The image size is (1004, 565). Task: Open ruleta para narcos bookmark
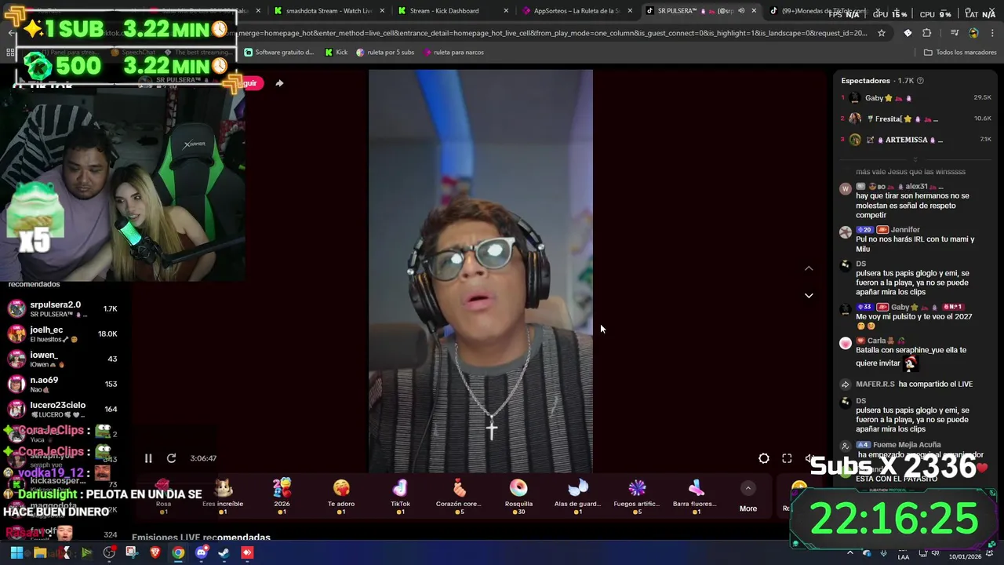tap(453, 53)
